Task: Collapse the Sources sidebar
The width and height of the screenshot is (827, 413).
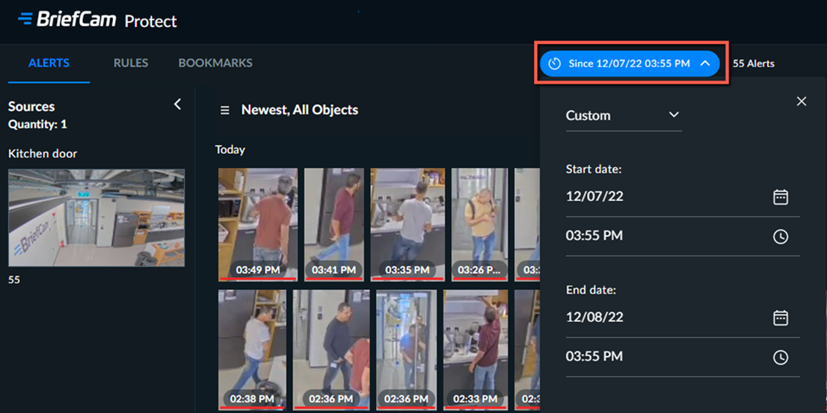Action: 178,105
